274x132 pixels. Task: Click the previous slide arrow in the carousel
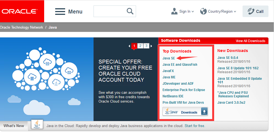[129, 46]
